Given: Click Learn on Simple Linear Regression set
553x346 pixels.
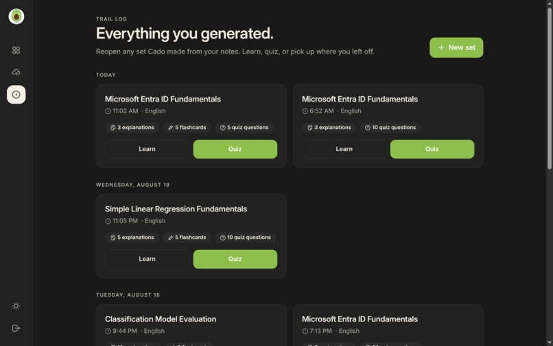Looking at the screenshot, I should coord(147,259).
